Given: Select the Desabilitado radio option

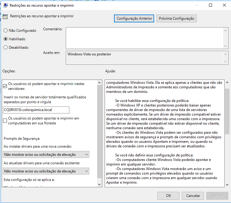Looking at the screenshot, I should click(x=5, y=47).
